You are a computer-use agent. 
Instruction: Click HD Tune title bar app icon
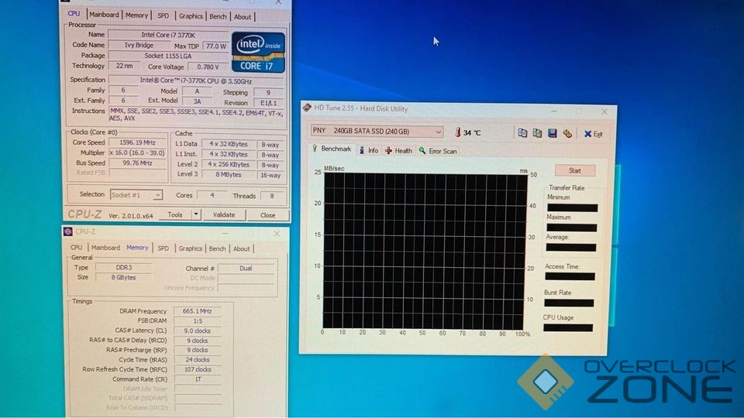(x=307, y=108)
